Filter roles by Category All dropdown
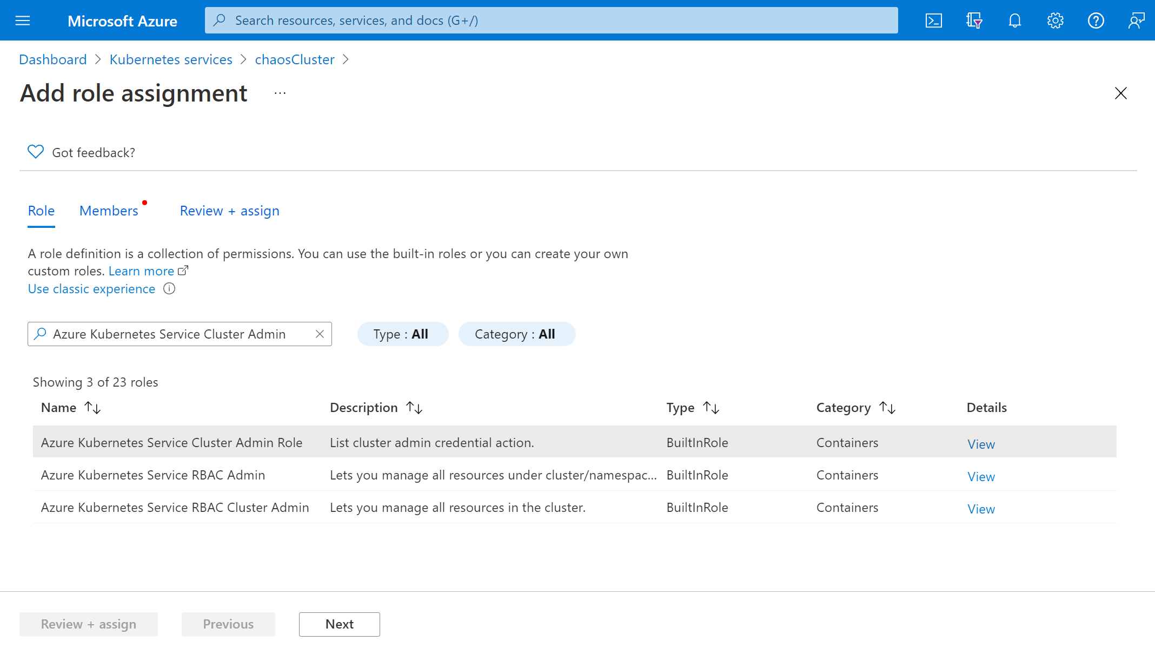Image resolution: width=1155 pixels, height=655 pixels. (x=515, y=334)
